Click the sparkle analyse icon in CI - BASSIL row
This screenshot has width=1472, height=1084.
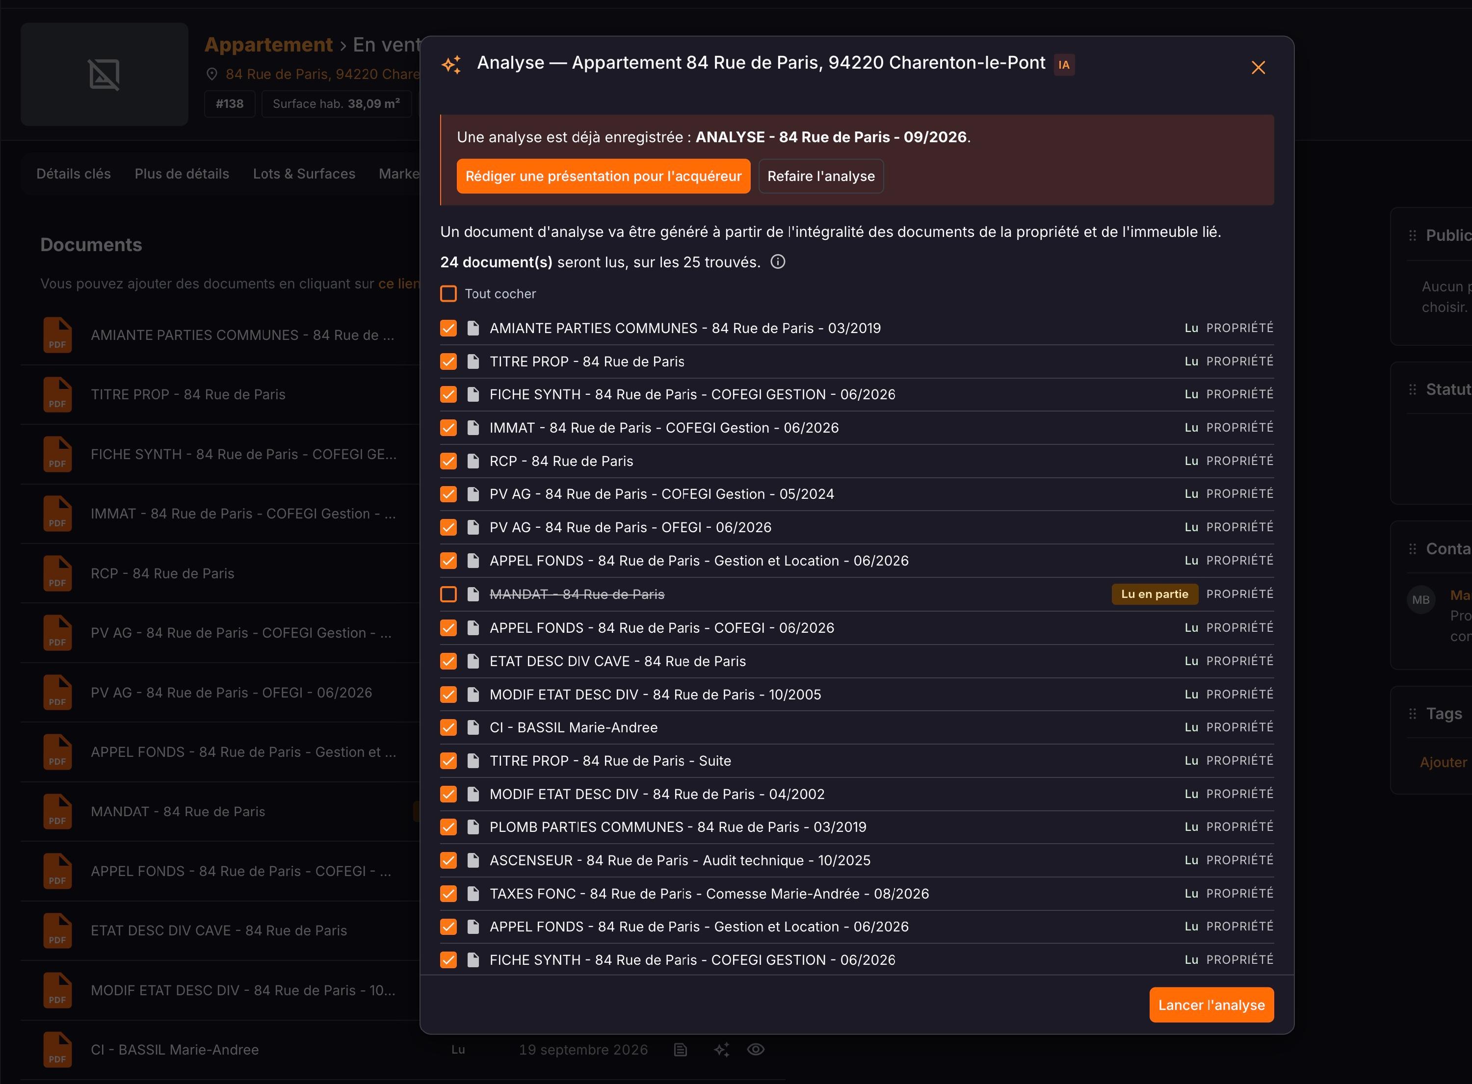[x=722, y=1049]
